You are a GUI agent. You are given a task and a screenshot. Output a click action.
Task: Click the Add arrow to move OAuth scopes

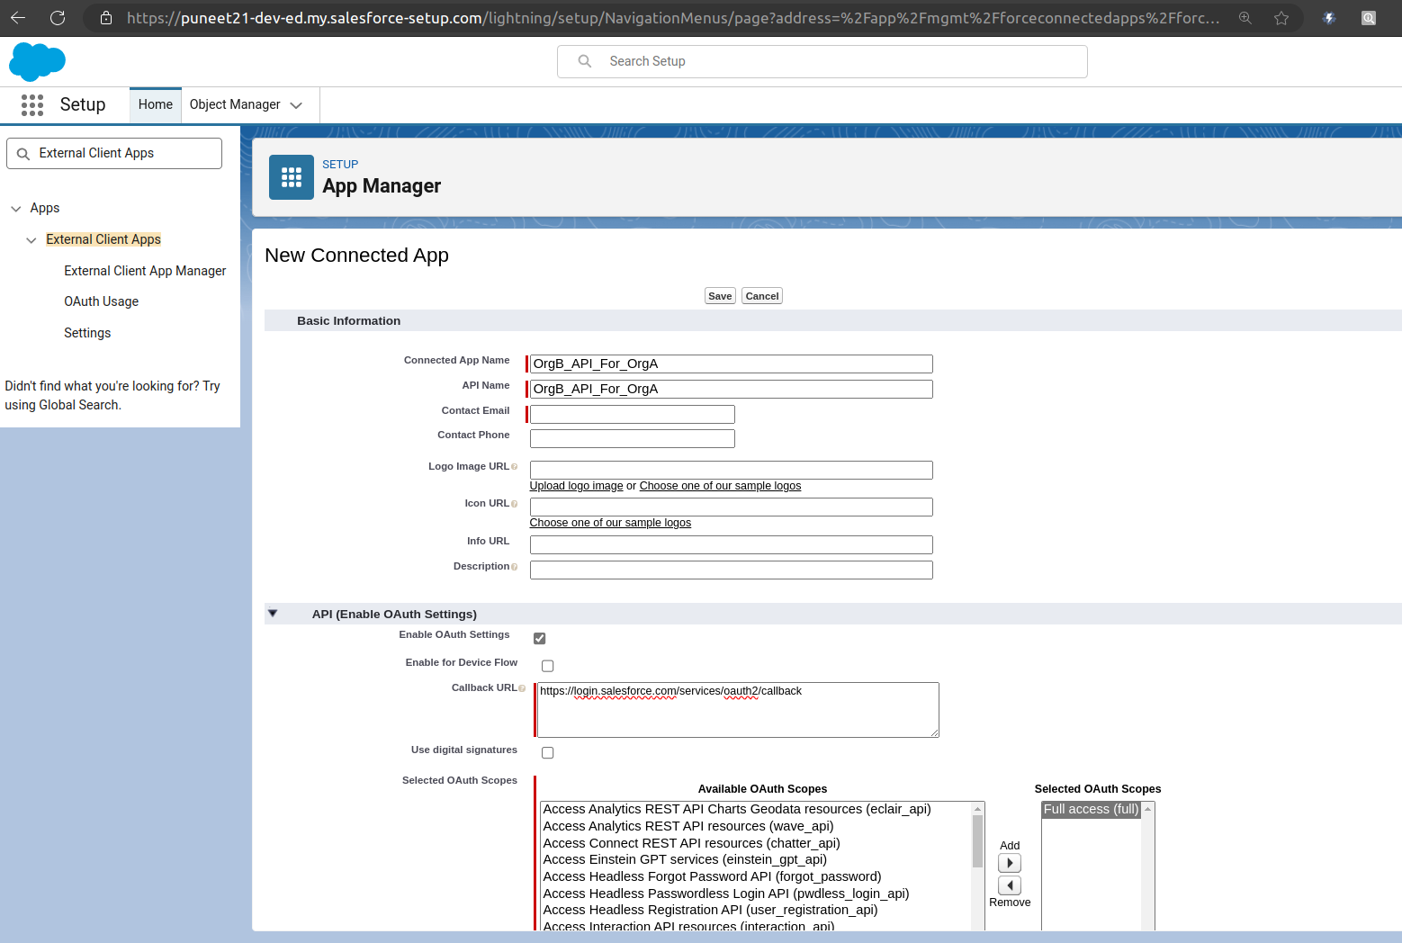coord(1009,862)
